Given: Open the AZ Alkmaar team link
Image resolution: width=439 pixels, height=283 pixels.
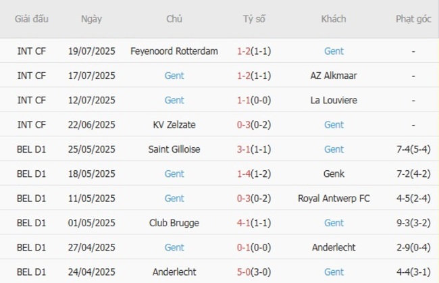Looking at the screenshot, I should click(x=334, y=76).
